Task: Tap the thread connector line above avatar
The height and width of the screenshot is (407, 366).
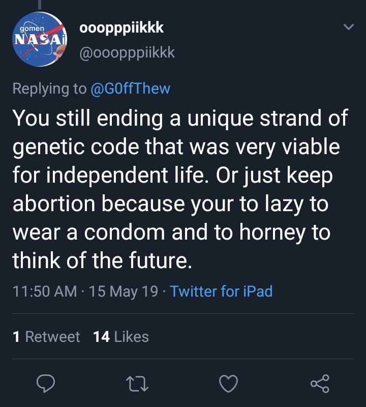Action: pos(40,5)
